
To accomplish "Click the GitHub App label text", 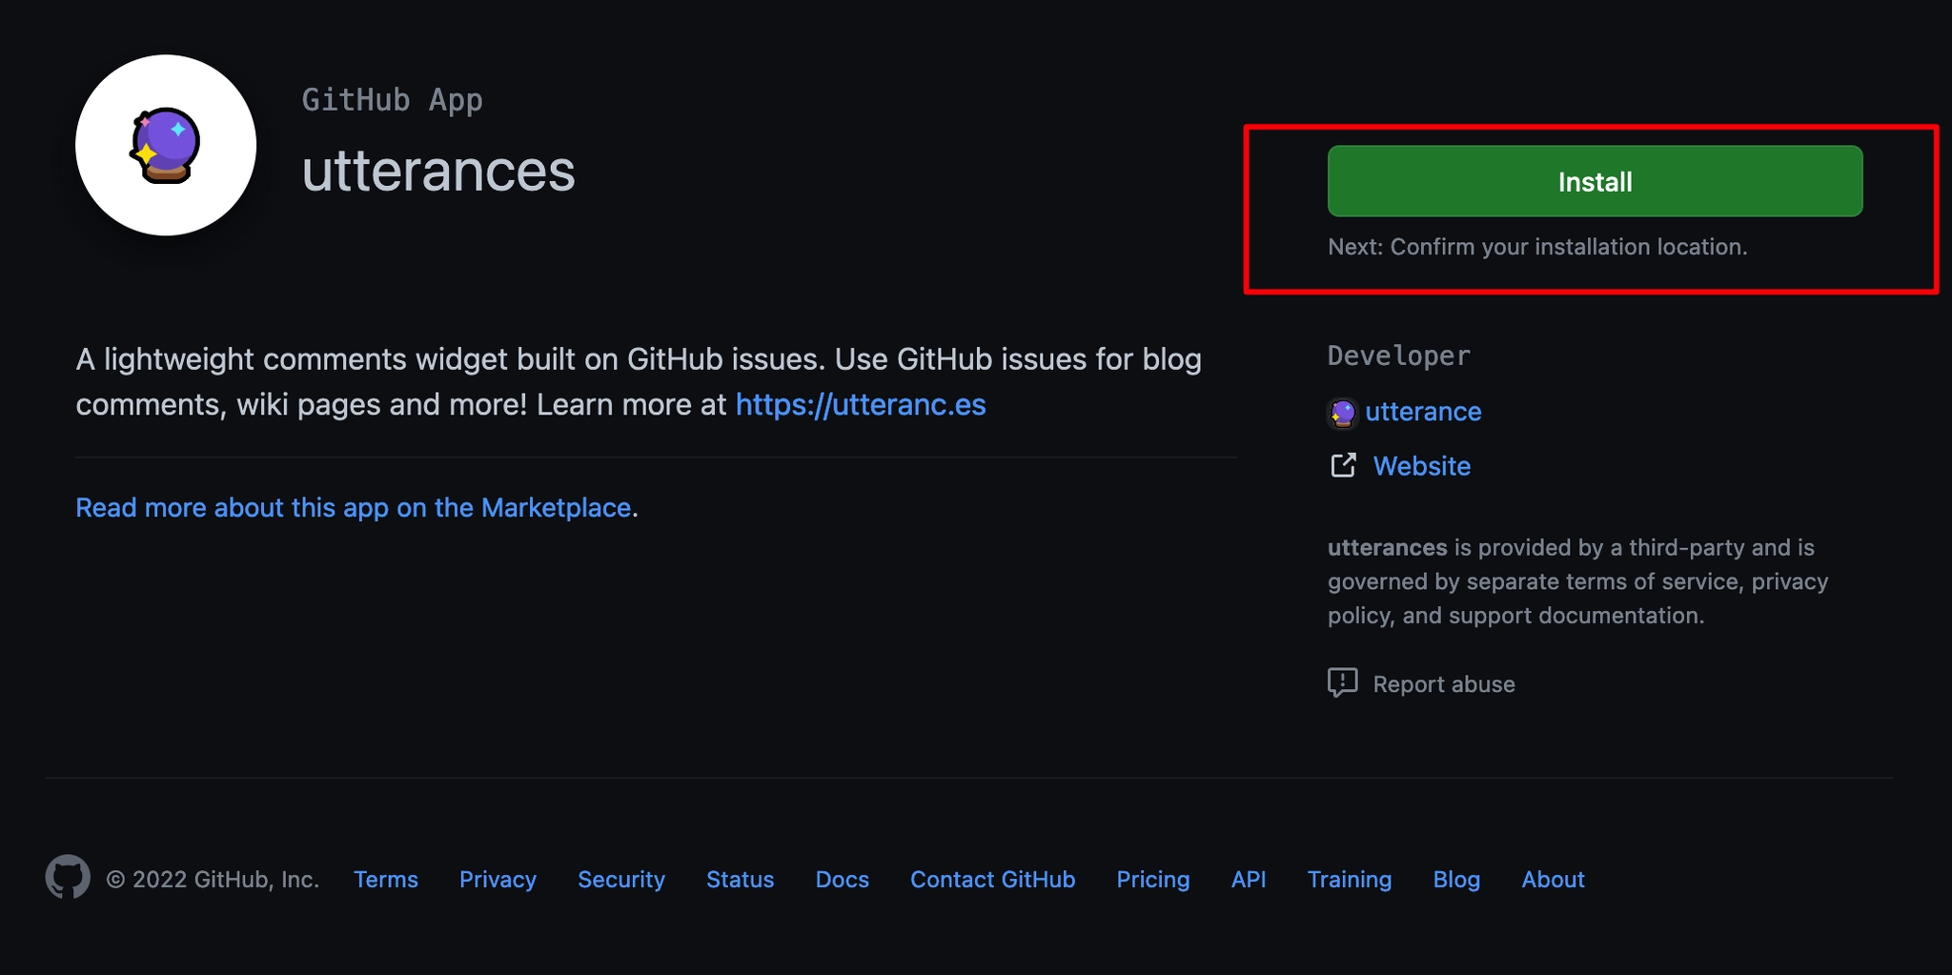I will pyautogui.click(x=393, y=100).
